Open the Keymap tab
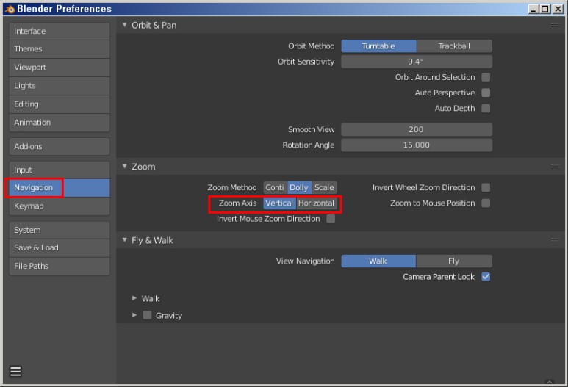 tap(60, 206)
